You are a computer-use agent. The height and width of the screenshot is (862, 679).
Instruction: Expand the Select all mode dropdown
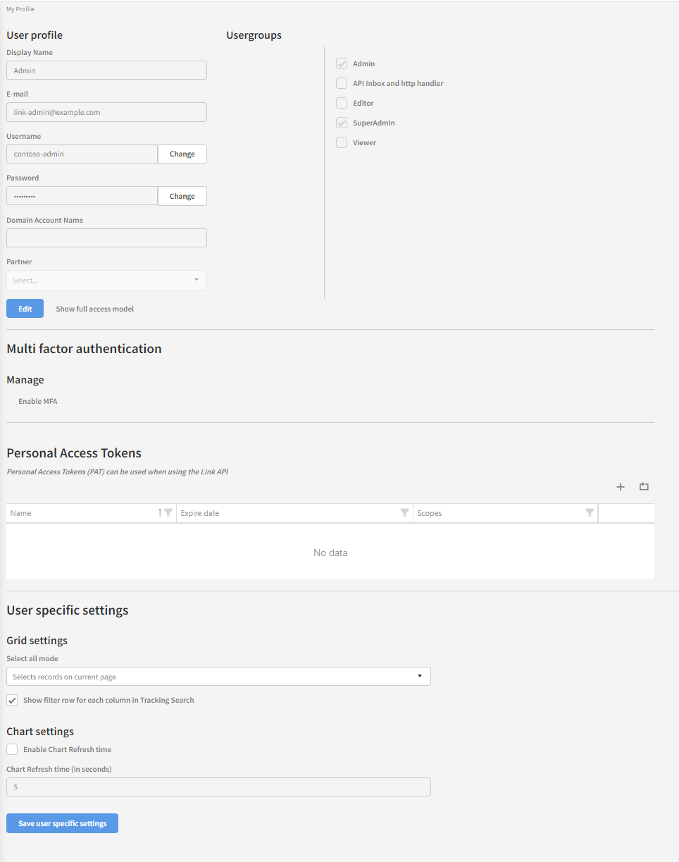(218, 677)
